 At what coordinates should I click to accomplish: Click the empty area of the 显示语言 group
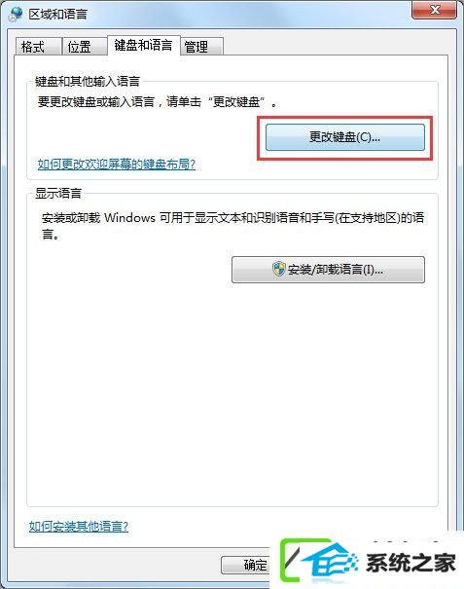[232, 394]
